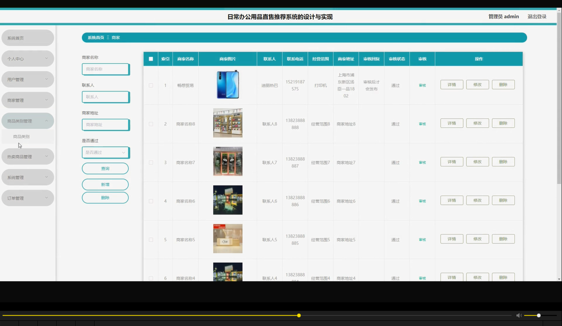The width and height of the screenshot is (562, 326).
Task: Click 详情 for merchant 商家名称7
Action: pyautogui.click(x=452, y=162)
